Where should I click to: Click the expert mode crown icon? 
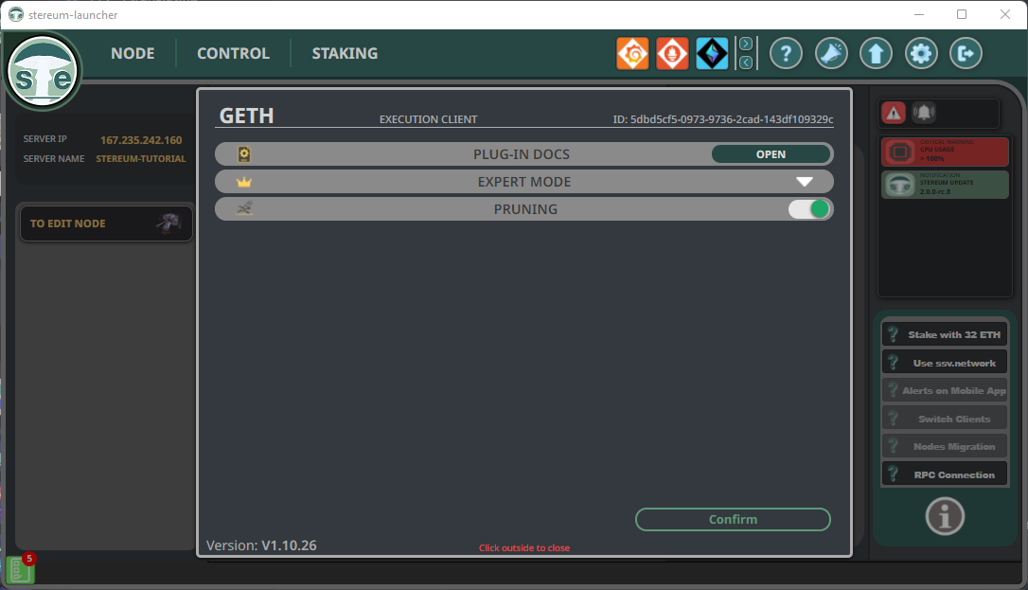click(244, 182)
